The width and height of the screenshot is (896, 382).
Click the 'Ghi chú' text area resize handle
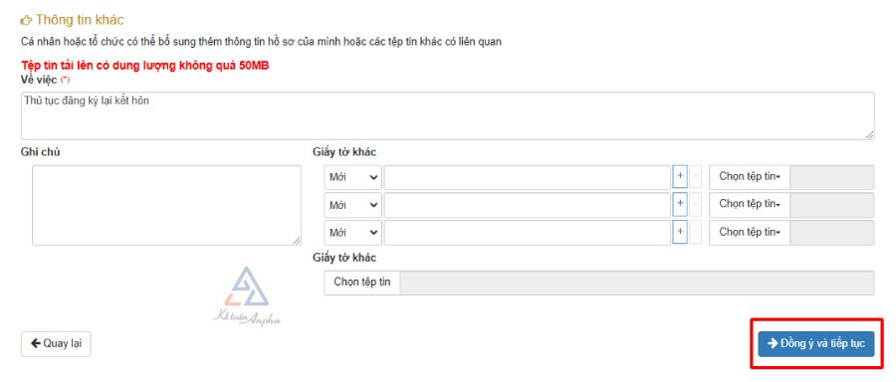click(297, 241)
